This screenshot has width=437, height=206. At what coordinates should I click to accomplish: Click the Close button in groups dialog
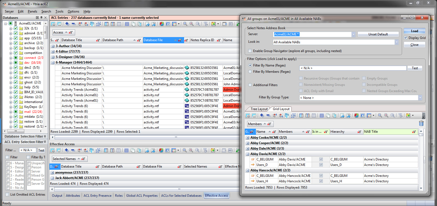pyautogui.click(x=414, y=45)
